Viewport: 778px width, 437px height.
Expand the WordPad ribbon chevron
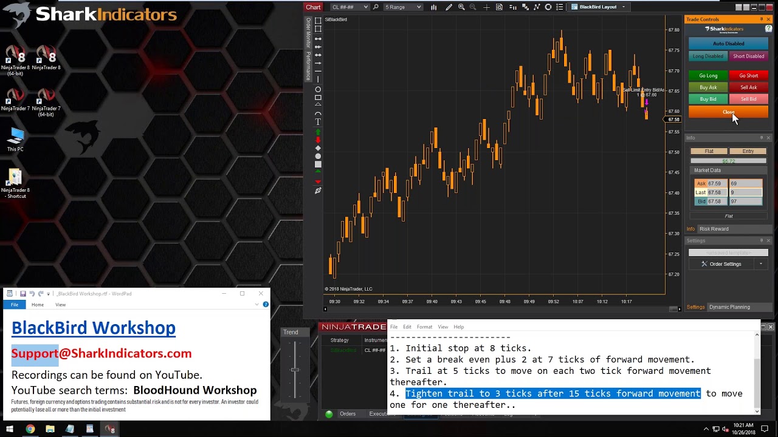click(x=257, y=305)
